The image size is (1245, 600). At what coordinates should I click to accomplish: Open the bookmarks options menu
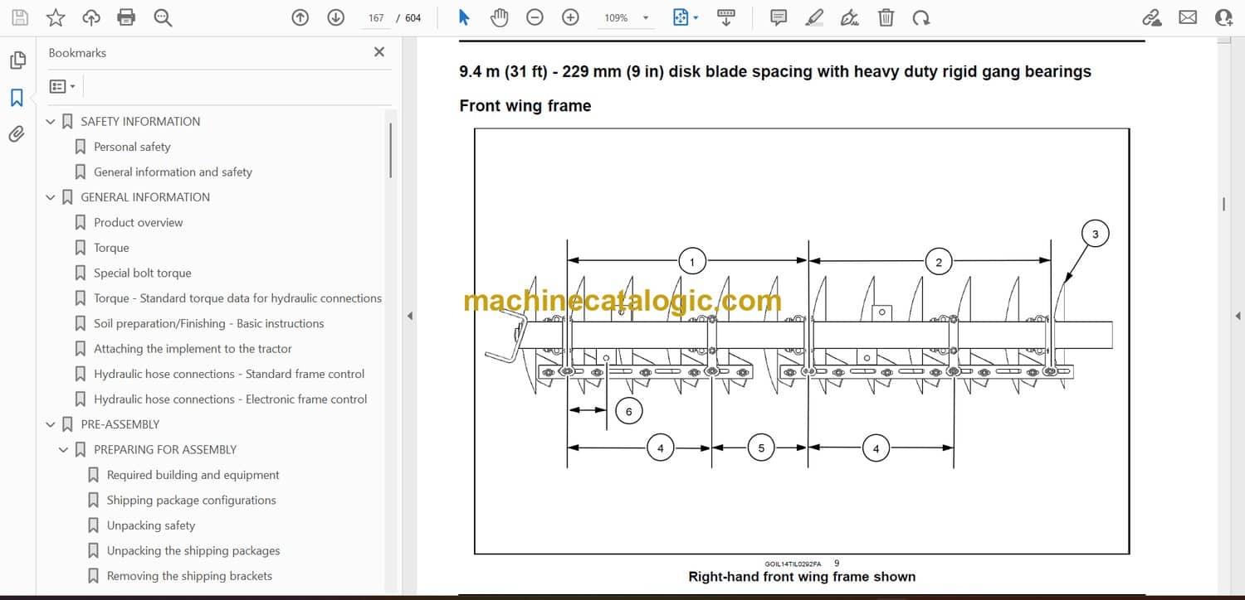pyautogui.click(x=62, y=86)
